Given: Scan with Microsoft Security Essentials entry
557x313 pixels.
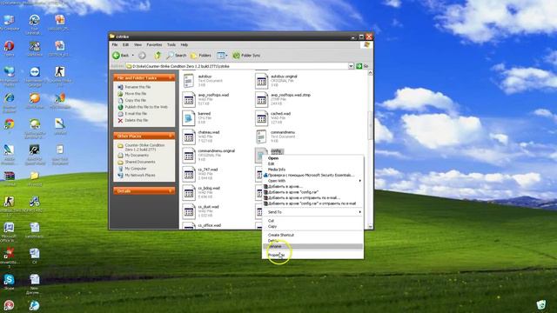Looking at the screenshot, I should point(313,175).
